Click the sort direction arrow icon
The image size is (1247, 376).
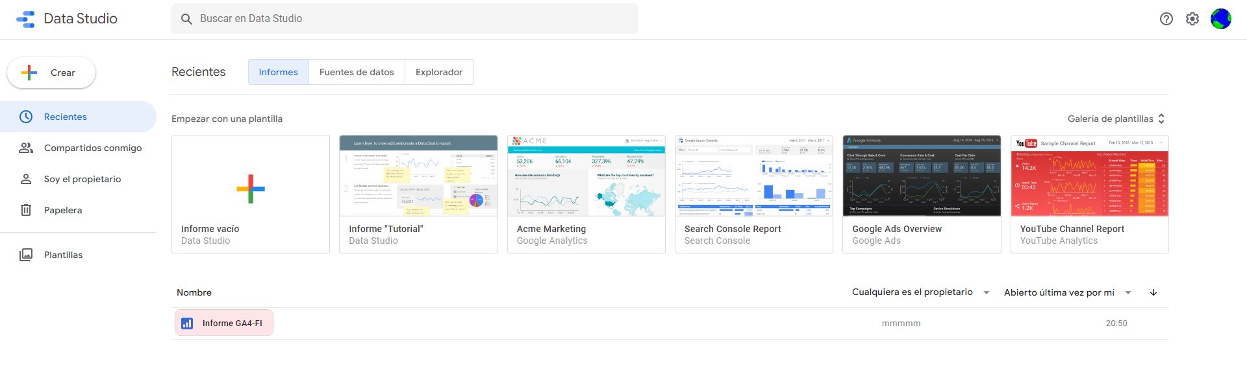pyautogui.click(x=1153, y=292)
